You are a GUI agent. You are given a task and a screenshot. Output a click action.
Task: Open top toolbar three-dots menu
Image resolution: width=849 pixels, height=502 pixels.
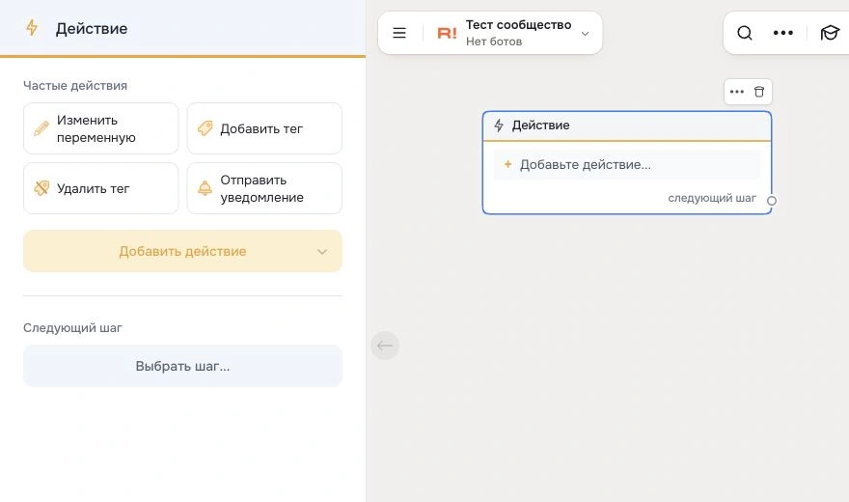coord(783,33)
